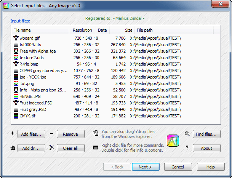The image size is (232, 178).
Task: Sort by the File path column header
Action: pyautogui.click(x=174, y=30)
